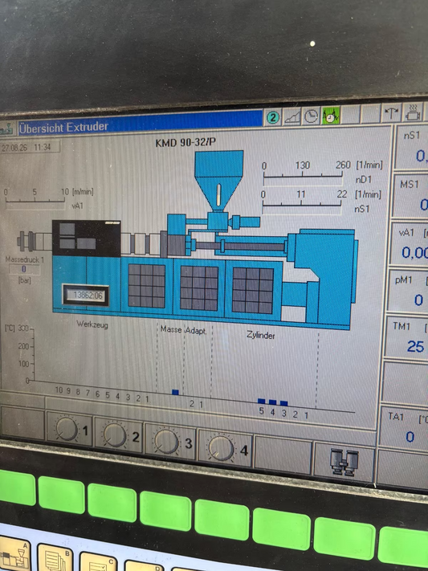Click the Werkzeug section label
The width and height of the screenshot is (428, 571).
tap(92, 324)
